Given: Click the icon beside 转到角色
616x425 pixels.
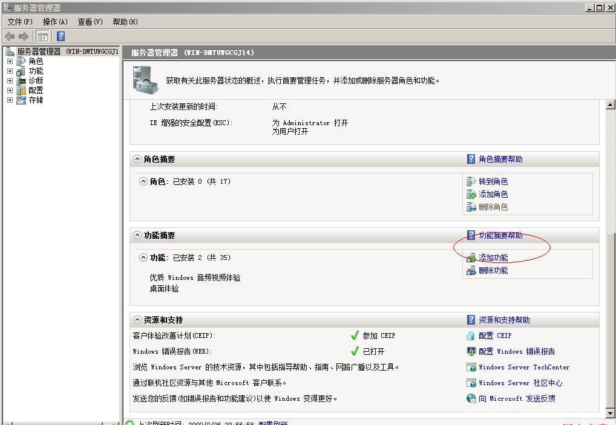Looking at the screenshot, I should [471, 181].
